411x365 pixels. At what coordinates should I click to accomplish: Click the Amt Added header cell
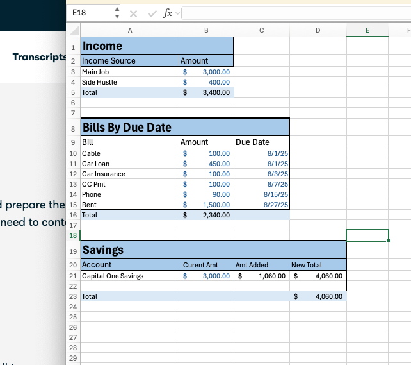pos(262,265)
